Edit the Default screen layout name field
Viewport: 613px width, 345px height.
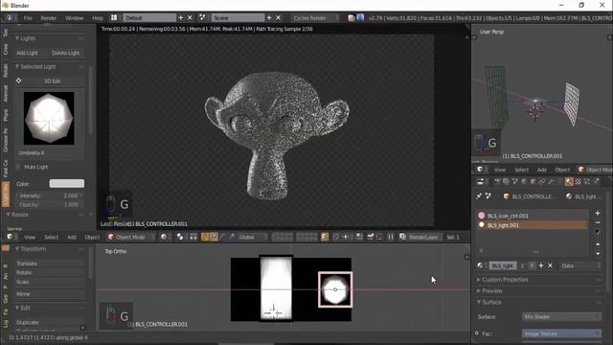149,18
